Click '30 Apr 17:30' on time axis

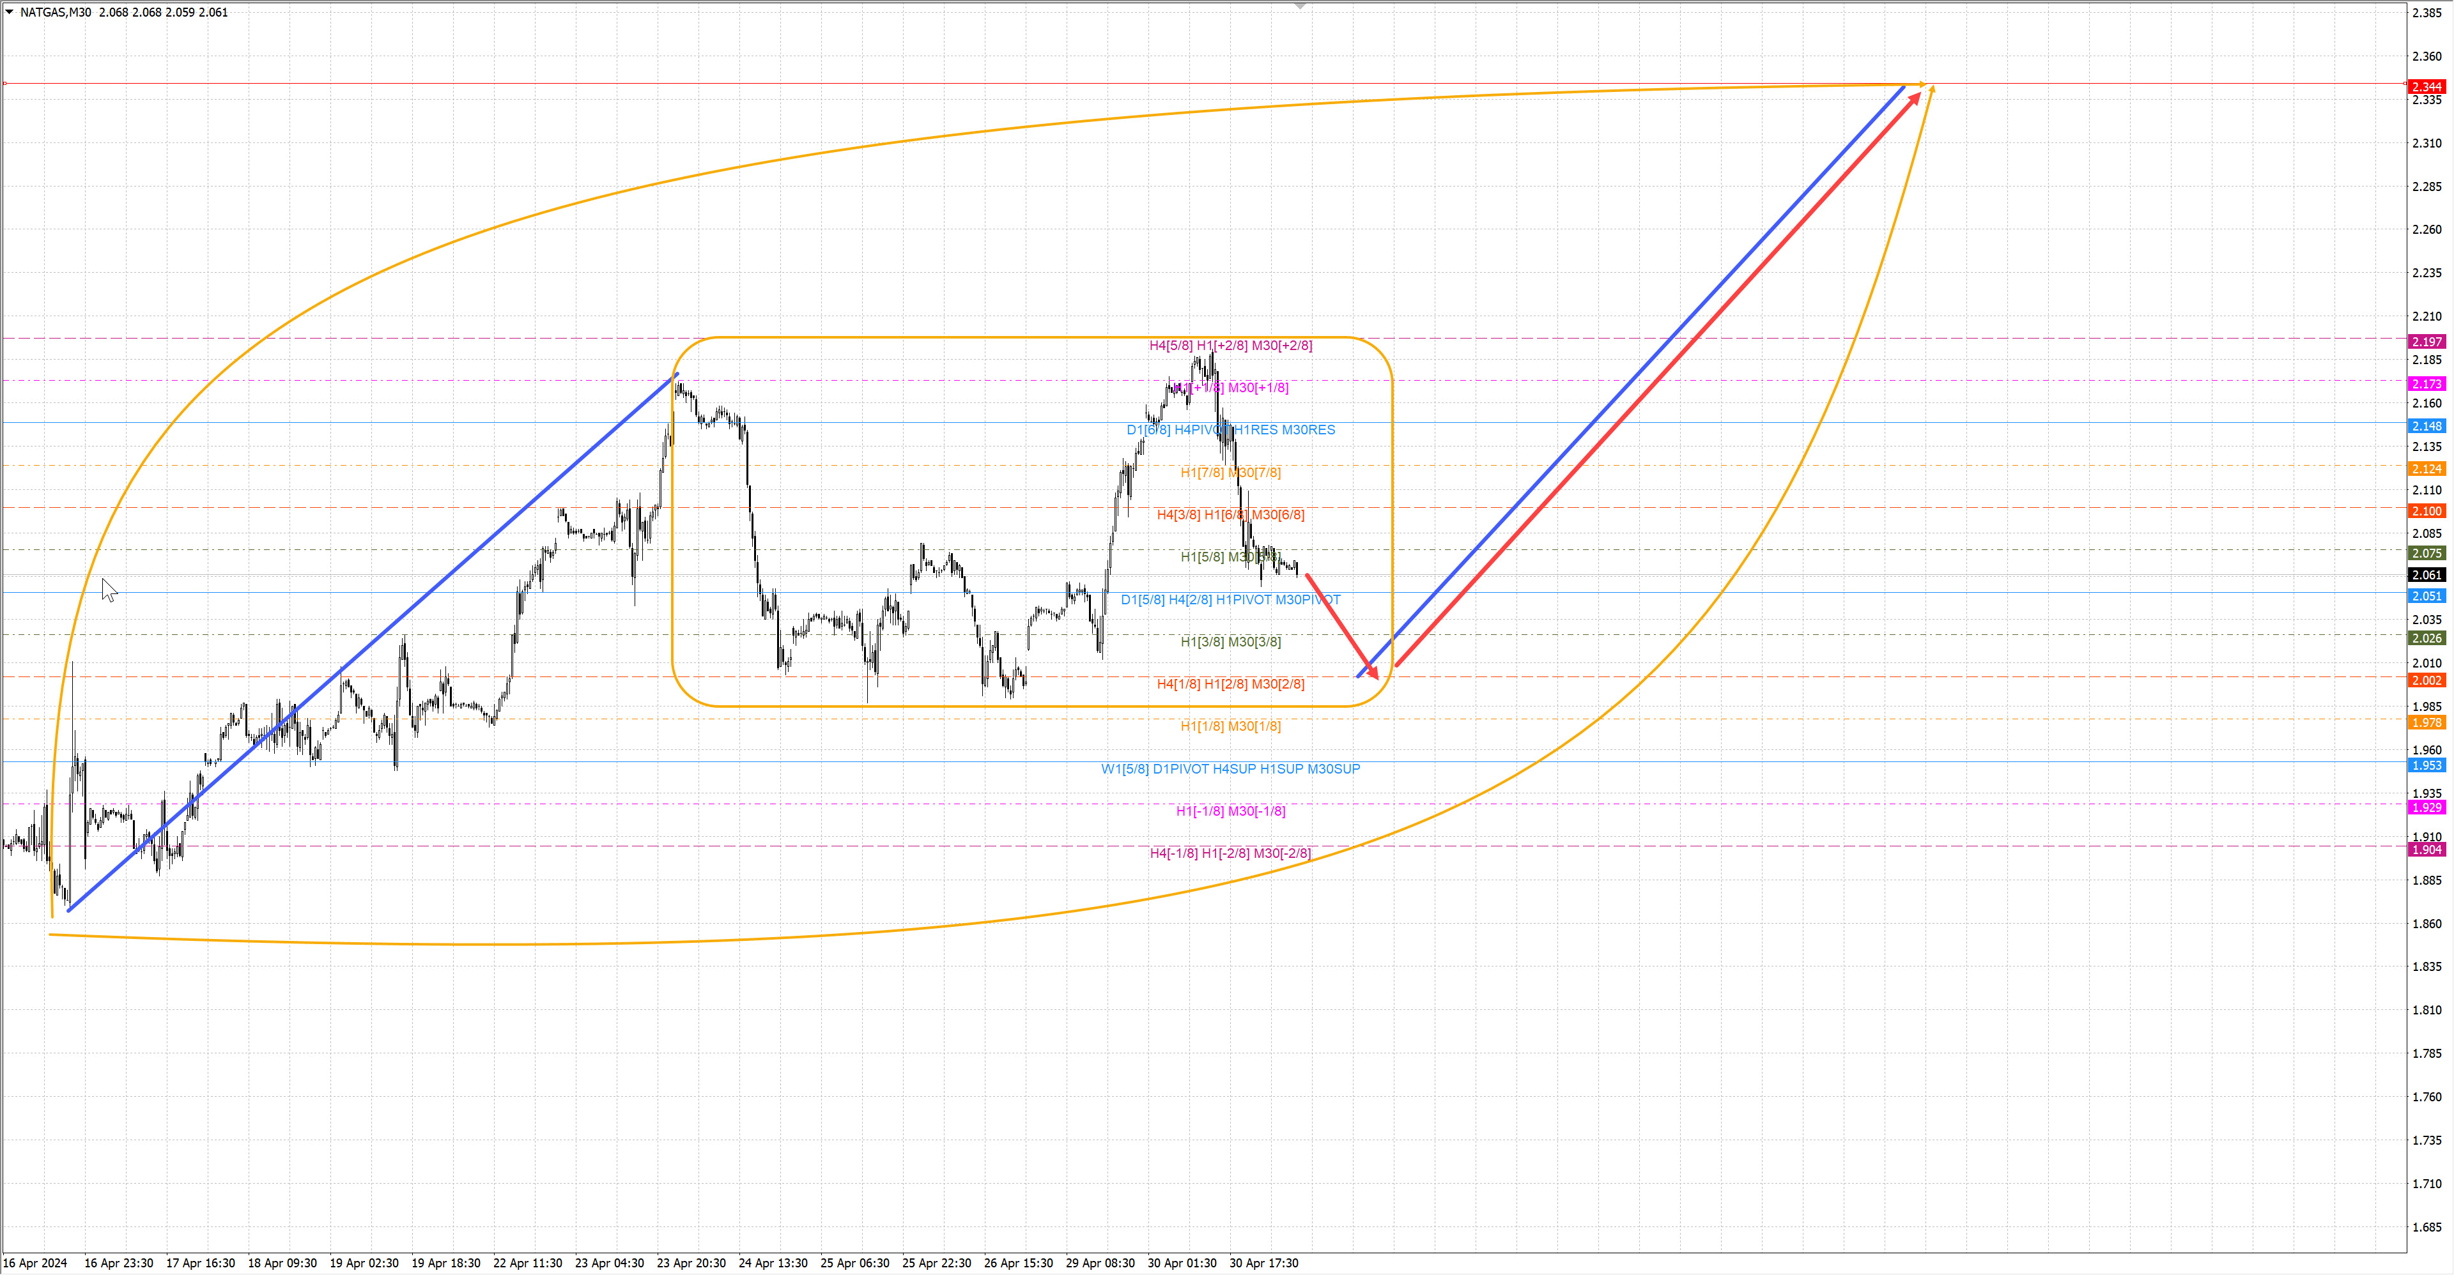coord(1263,1264)
